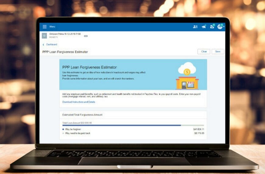Screen dimensions: 265x174
Task: Go back to the Dashboard link
Action: point(51,45)
